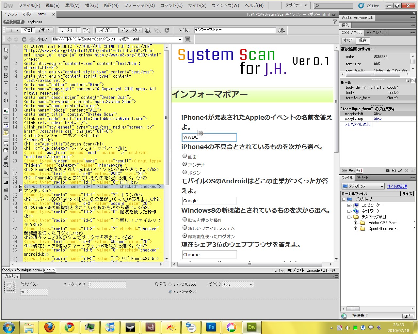Screen dimensions: 418x334
Task: Click the サイトの管理 link
Action: click(397, 187)
